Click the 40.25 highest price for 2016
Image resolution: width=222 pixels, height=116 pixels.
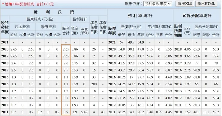coord(121,77)
